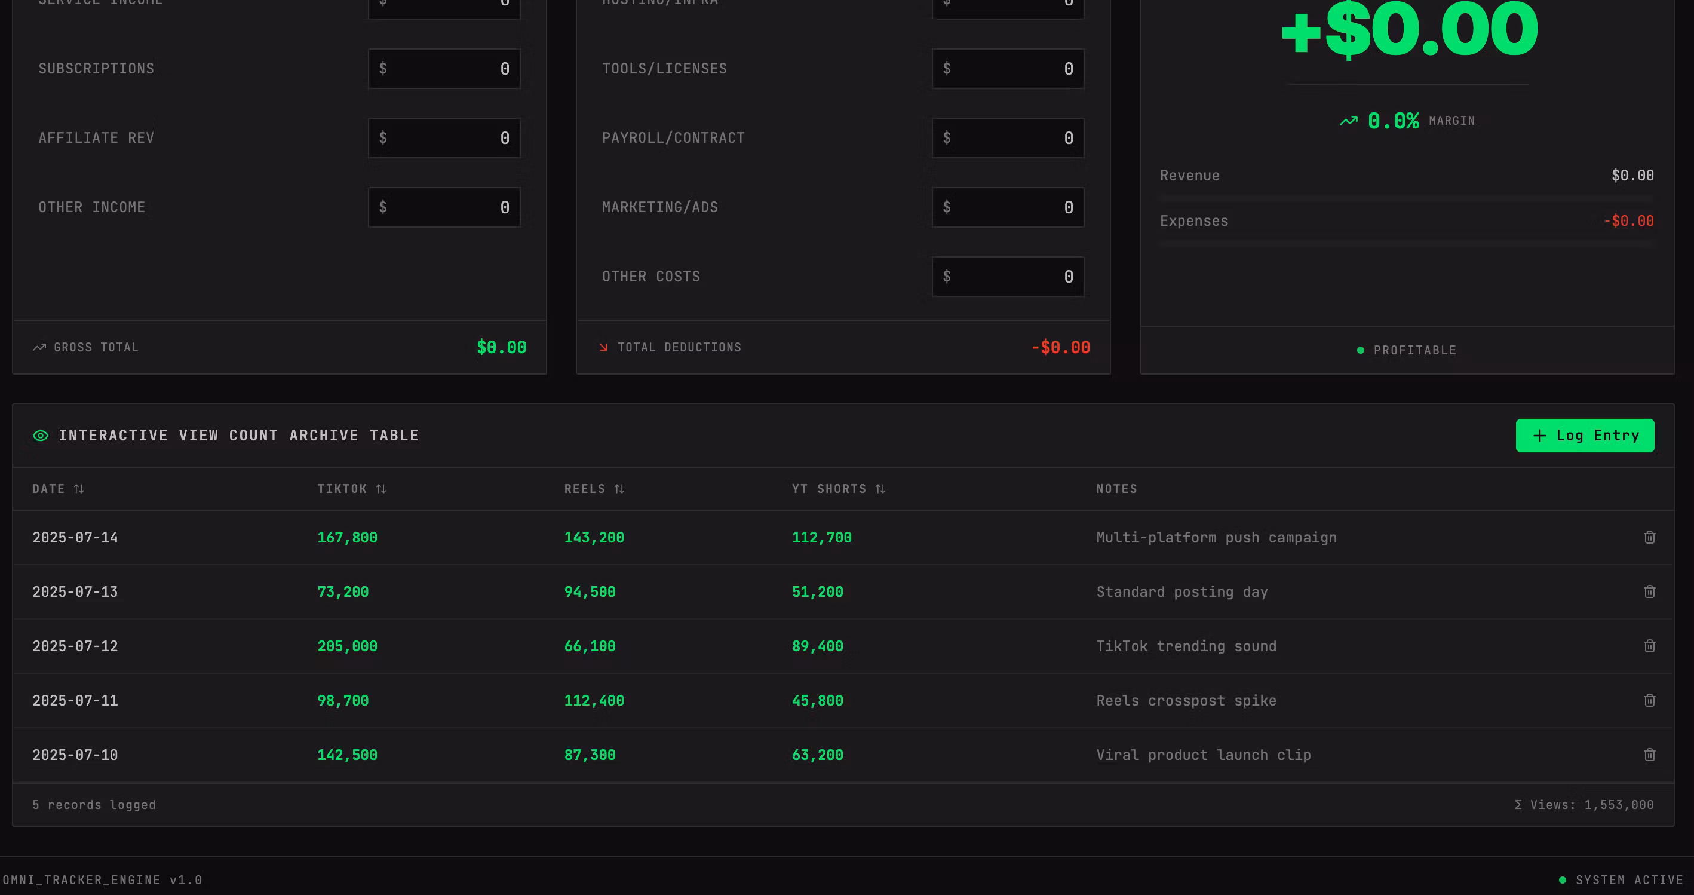The width and height of the screenshot is (1694, 895).
Task: Click TikTok value 98,700
Action: [x=343, y=700]
